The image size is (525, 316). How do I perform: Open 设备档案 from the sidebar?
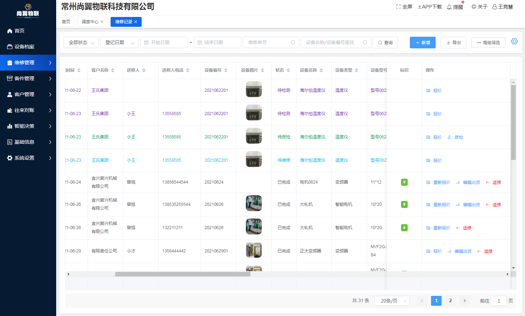(x=24, y=47)
